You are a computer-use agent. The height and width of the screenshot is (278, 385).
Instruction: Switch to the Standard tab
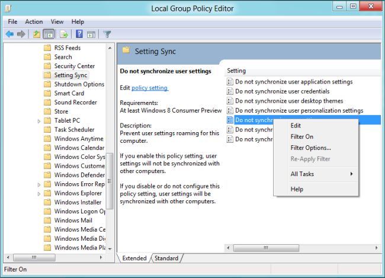pos(166,258)
